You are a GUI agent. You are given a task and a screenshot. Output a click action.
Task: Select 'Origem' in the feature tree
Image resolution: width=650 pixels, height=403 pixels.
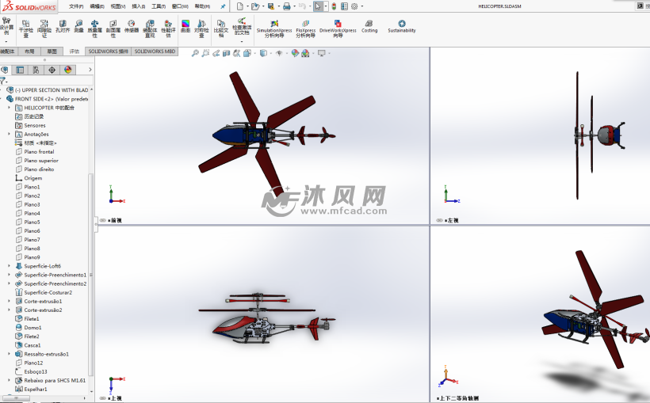[x=33, y=178]
